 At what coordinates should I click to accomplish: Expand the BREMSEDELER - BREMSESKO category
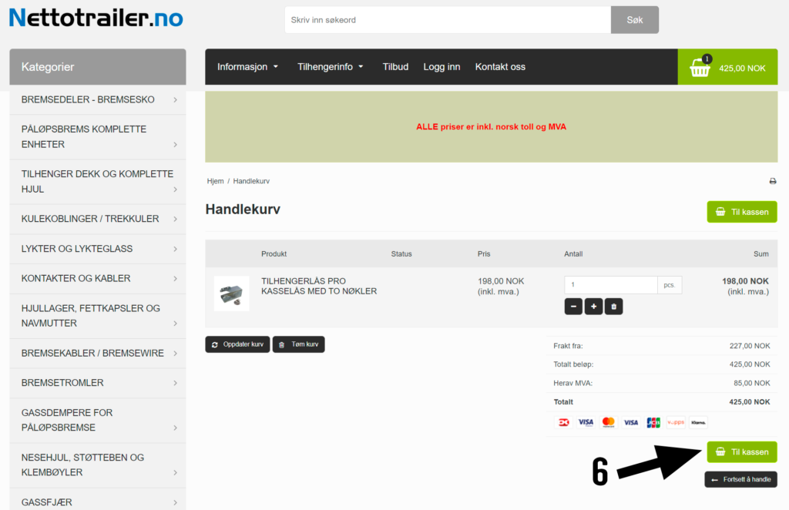tap(98, 99)
